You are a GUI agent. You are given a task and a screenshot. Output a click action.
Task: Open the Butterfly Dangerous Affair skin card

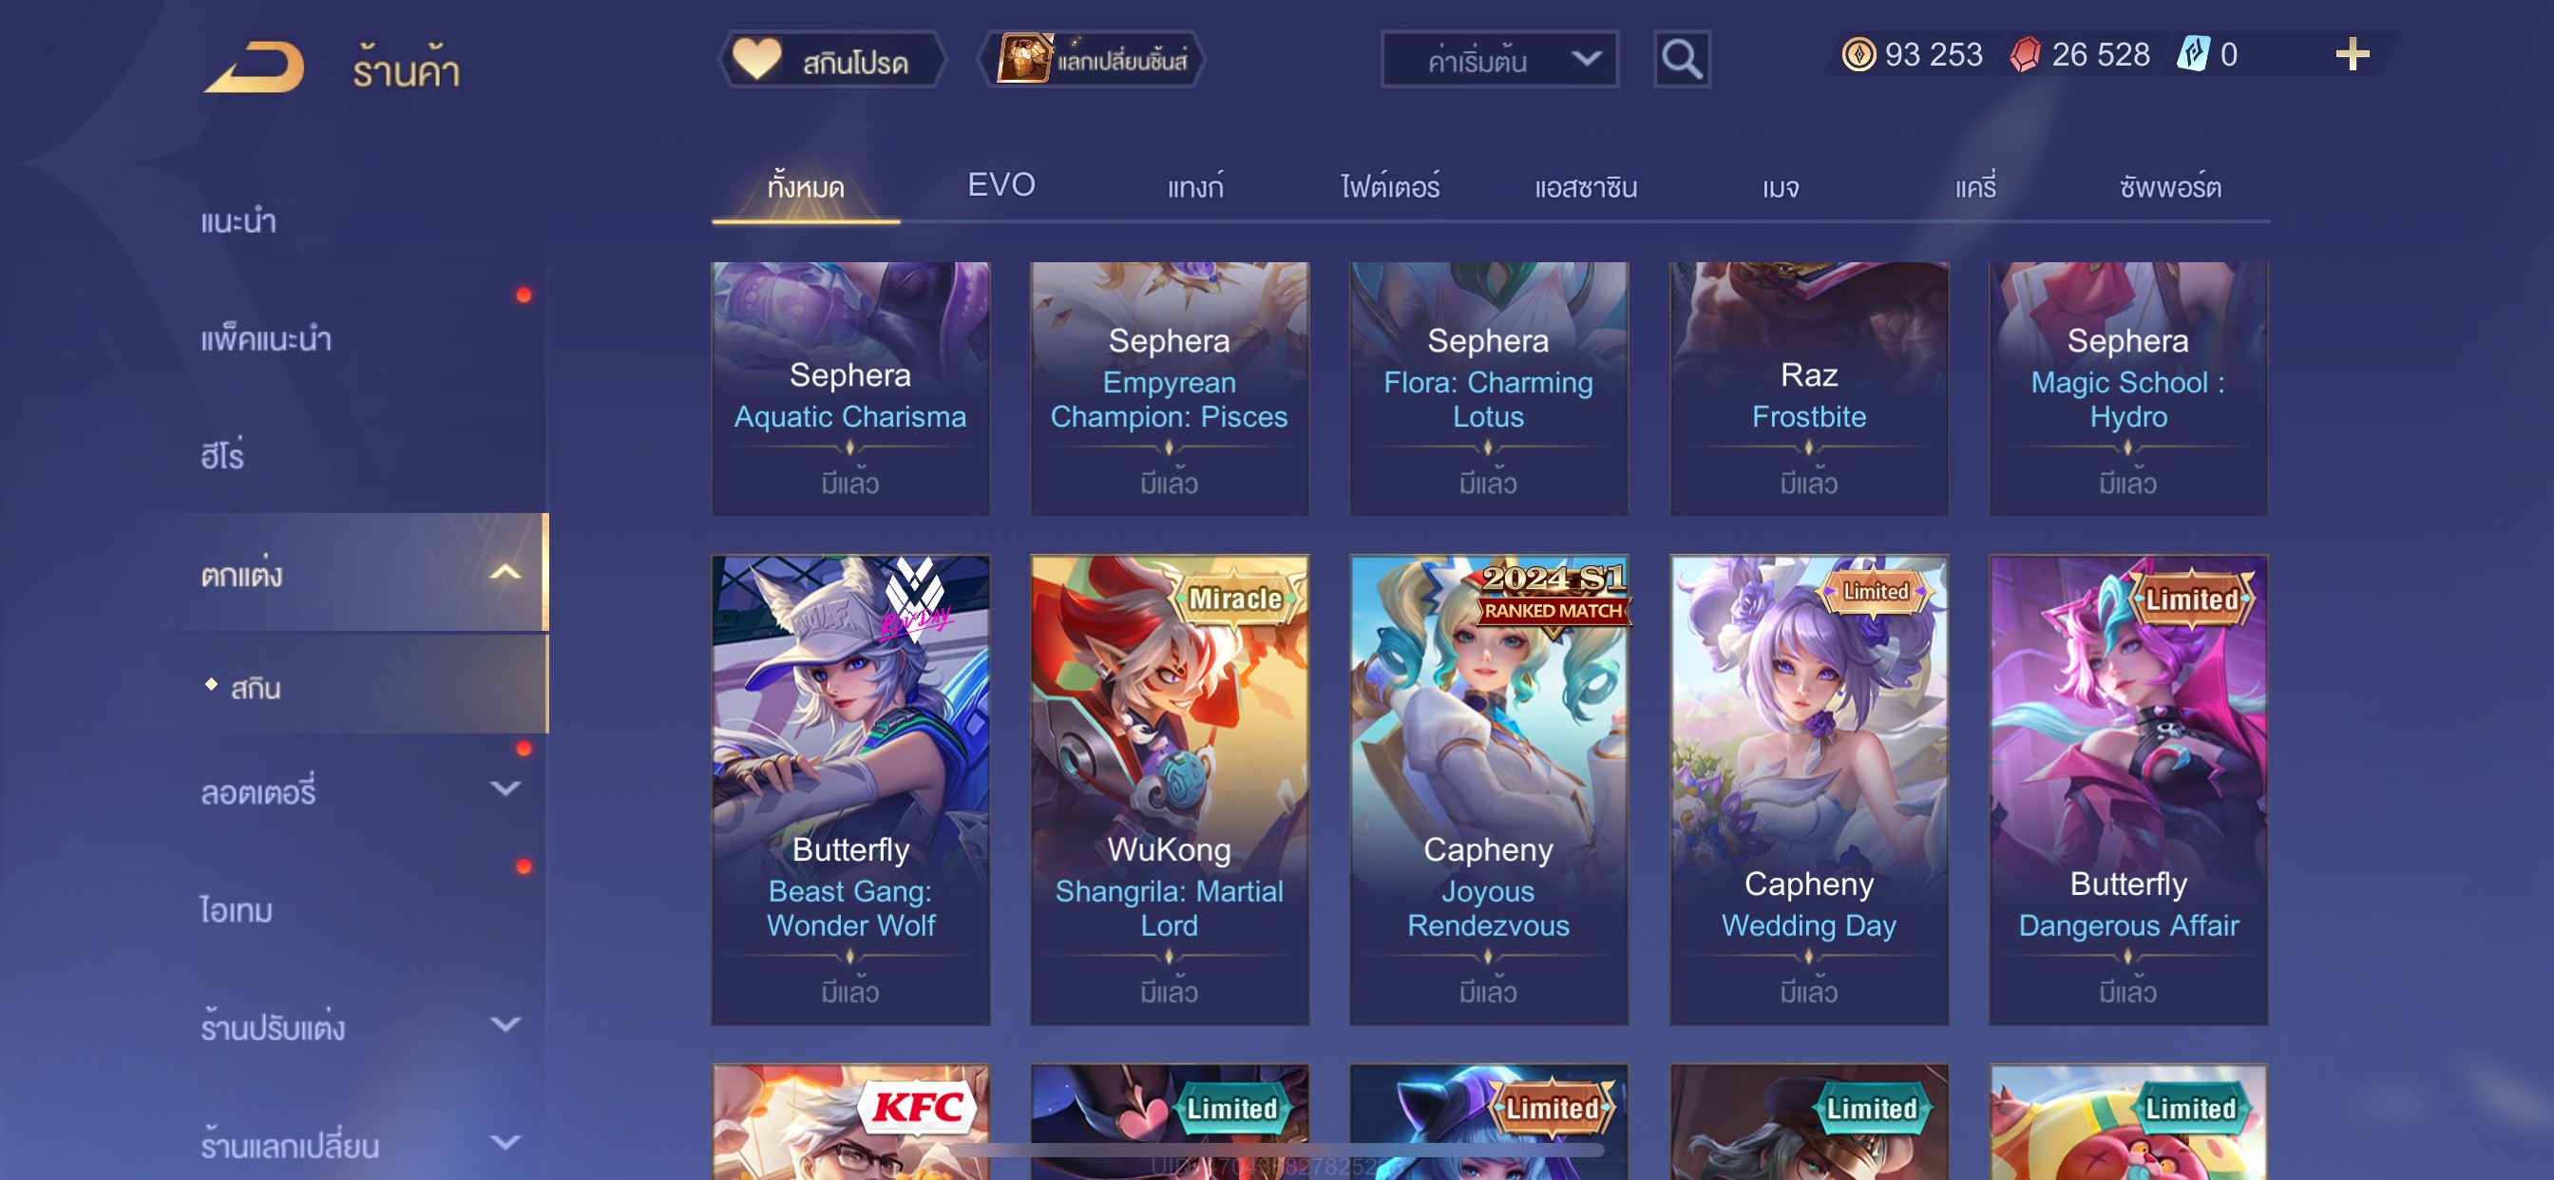coord(2127,790)
